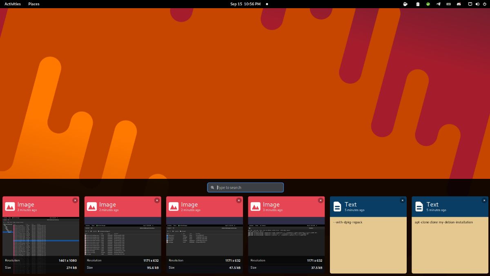
Task: Open the Pano clipboard indicator in top bar
Action: coord(417,4)
